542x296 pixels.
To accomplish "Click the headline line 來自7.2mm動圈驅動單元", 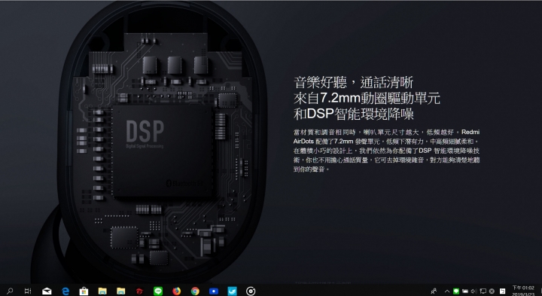I will click(x=367, y=99).
